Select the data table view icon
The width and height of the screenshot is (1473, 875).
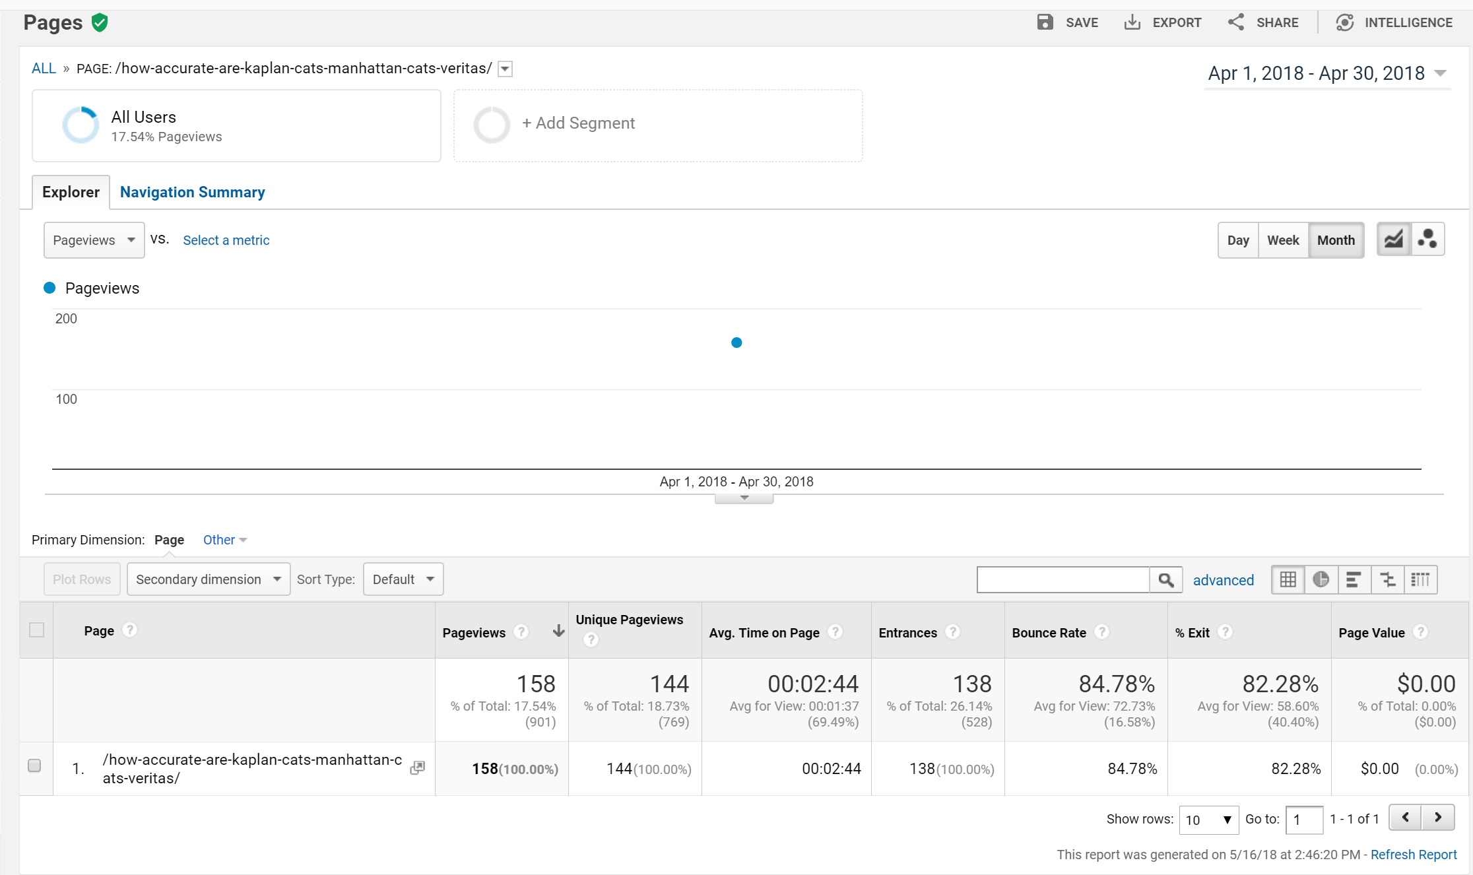coord(1288,579)
